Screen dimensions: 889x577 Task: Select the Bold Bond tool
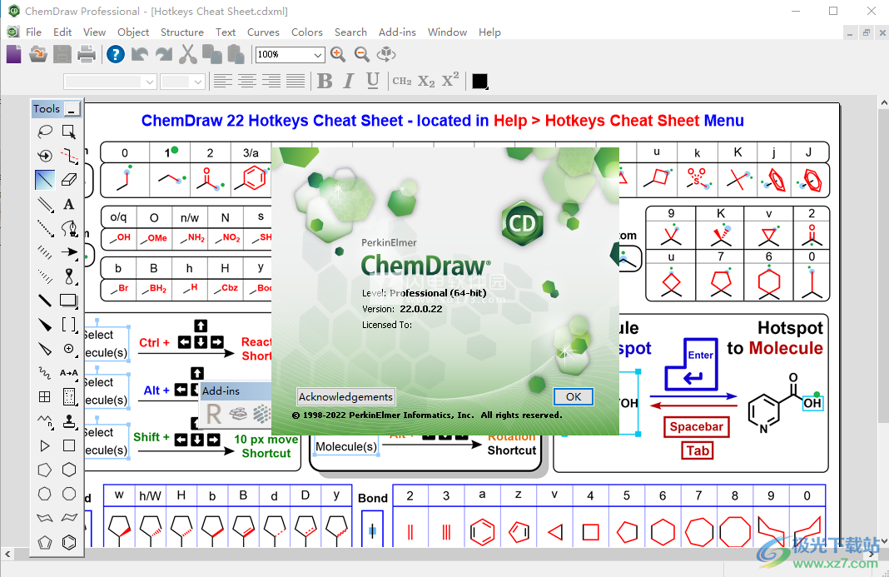tap(45, 300)
